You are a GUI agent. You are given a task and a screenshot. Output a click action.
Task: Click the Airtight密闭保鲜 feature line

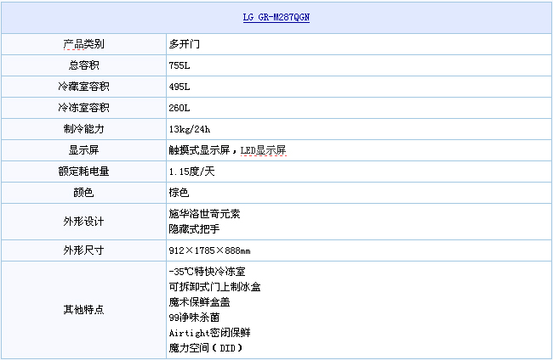pyautogui.click(x=209, y=333)
